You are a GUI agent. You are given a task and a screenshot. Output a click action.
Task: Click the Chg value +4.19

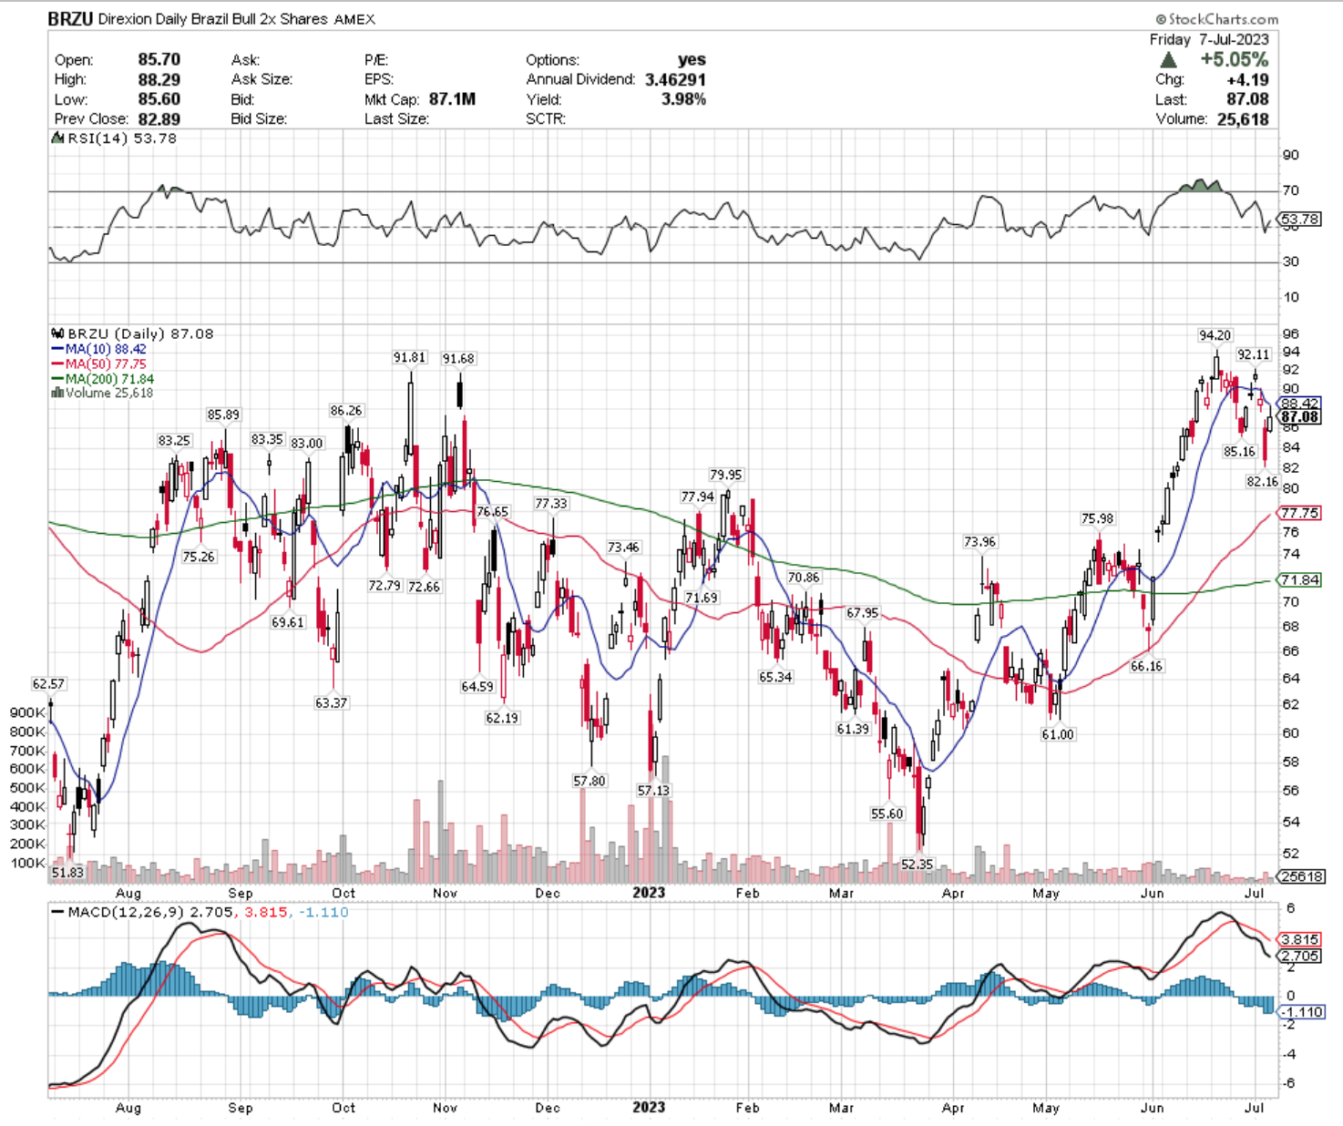[1247, 80]
